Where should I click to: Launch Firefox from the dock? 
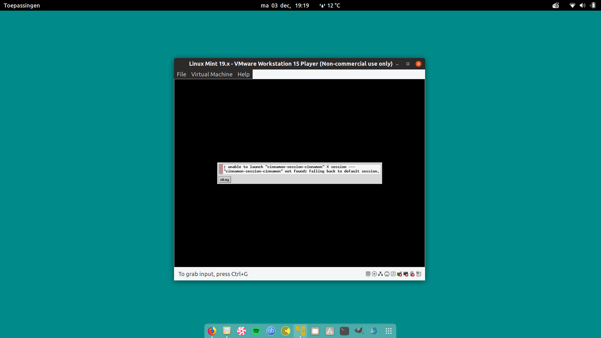click(212, 331)
